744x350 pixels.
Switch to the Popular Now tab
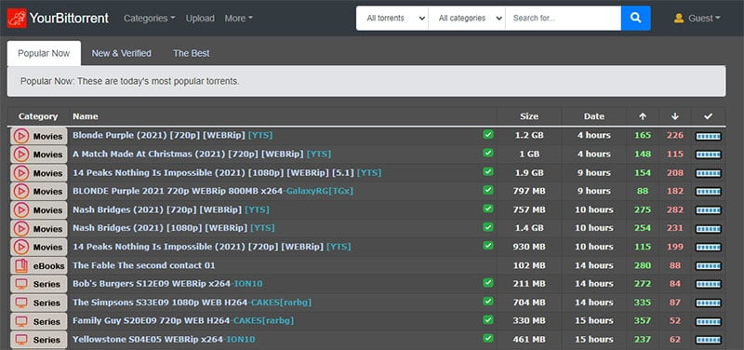click(44, 53)
